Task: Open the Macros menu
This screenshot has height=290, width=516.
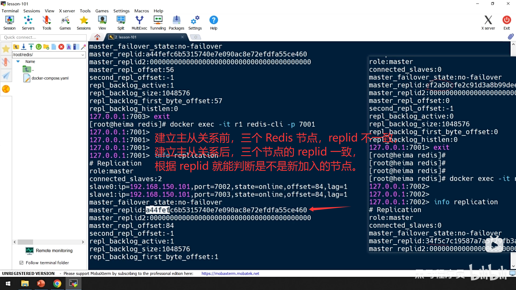Action: point(141,11)
